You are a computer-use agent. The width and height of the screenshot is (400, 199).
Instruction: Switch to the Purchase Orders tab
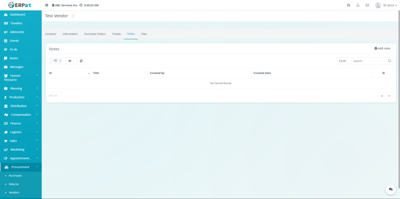click(95, 34)
